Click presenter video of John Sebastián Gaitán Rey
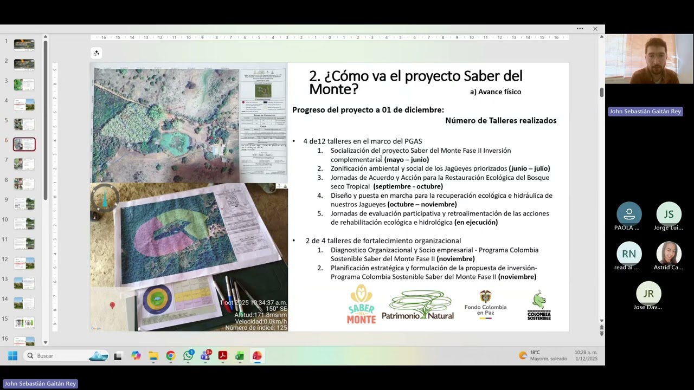694x390 pixels. click(649, 59)
